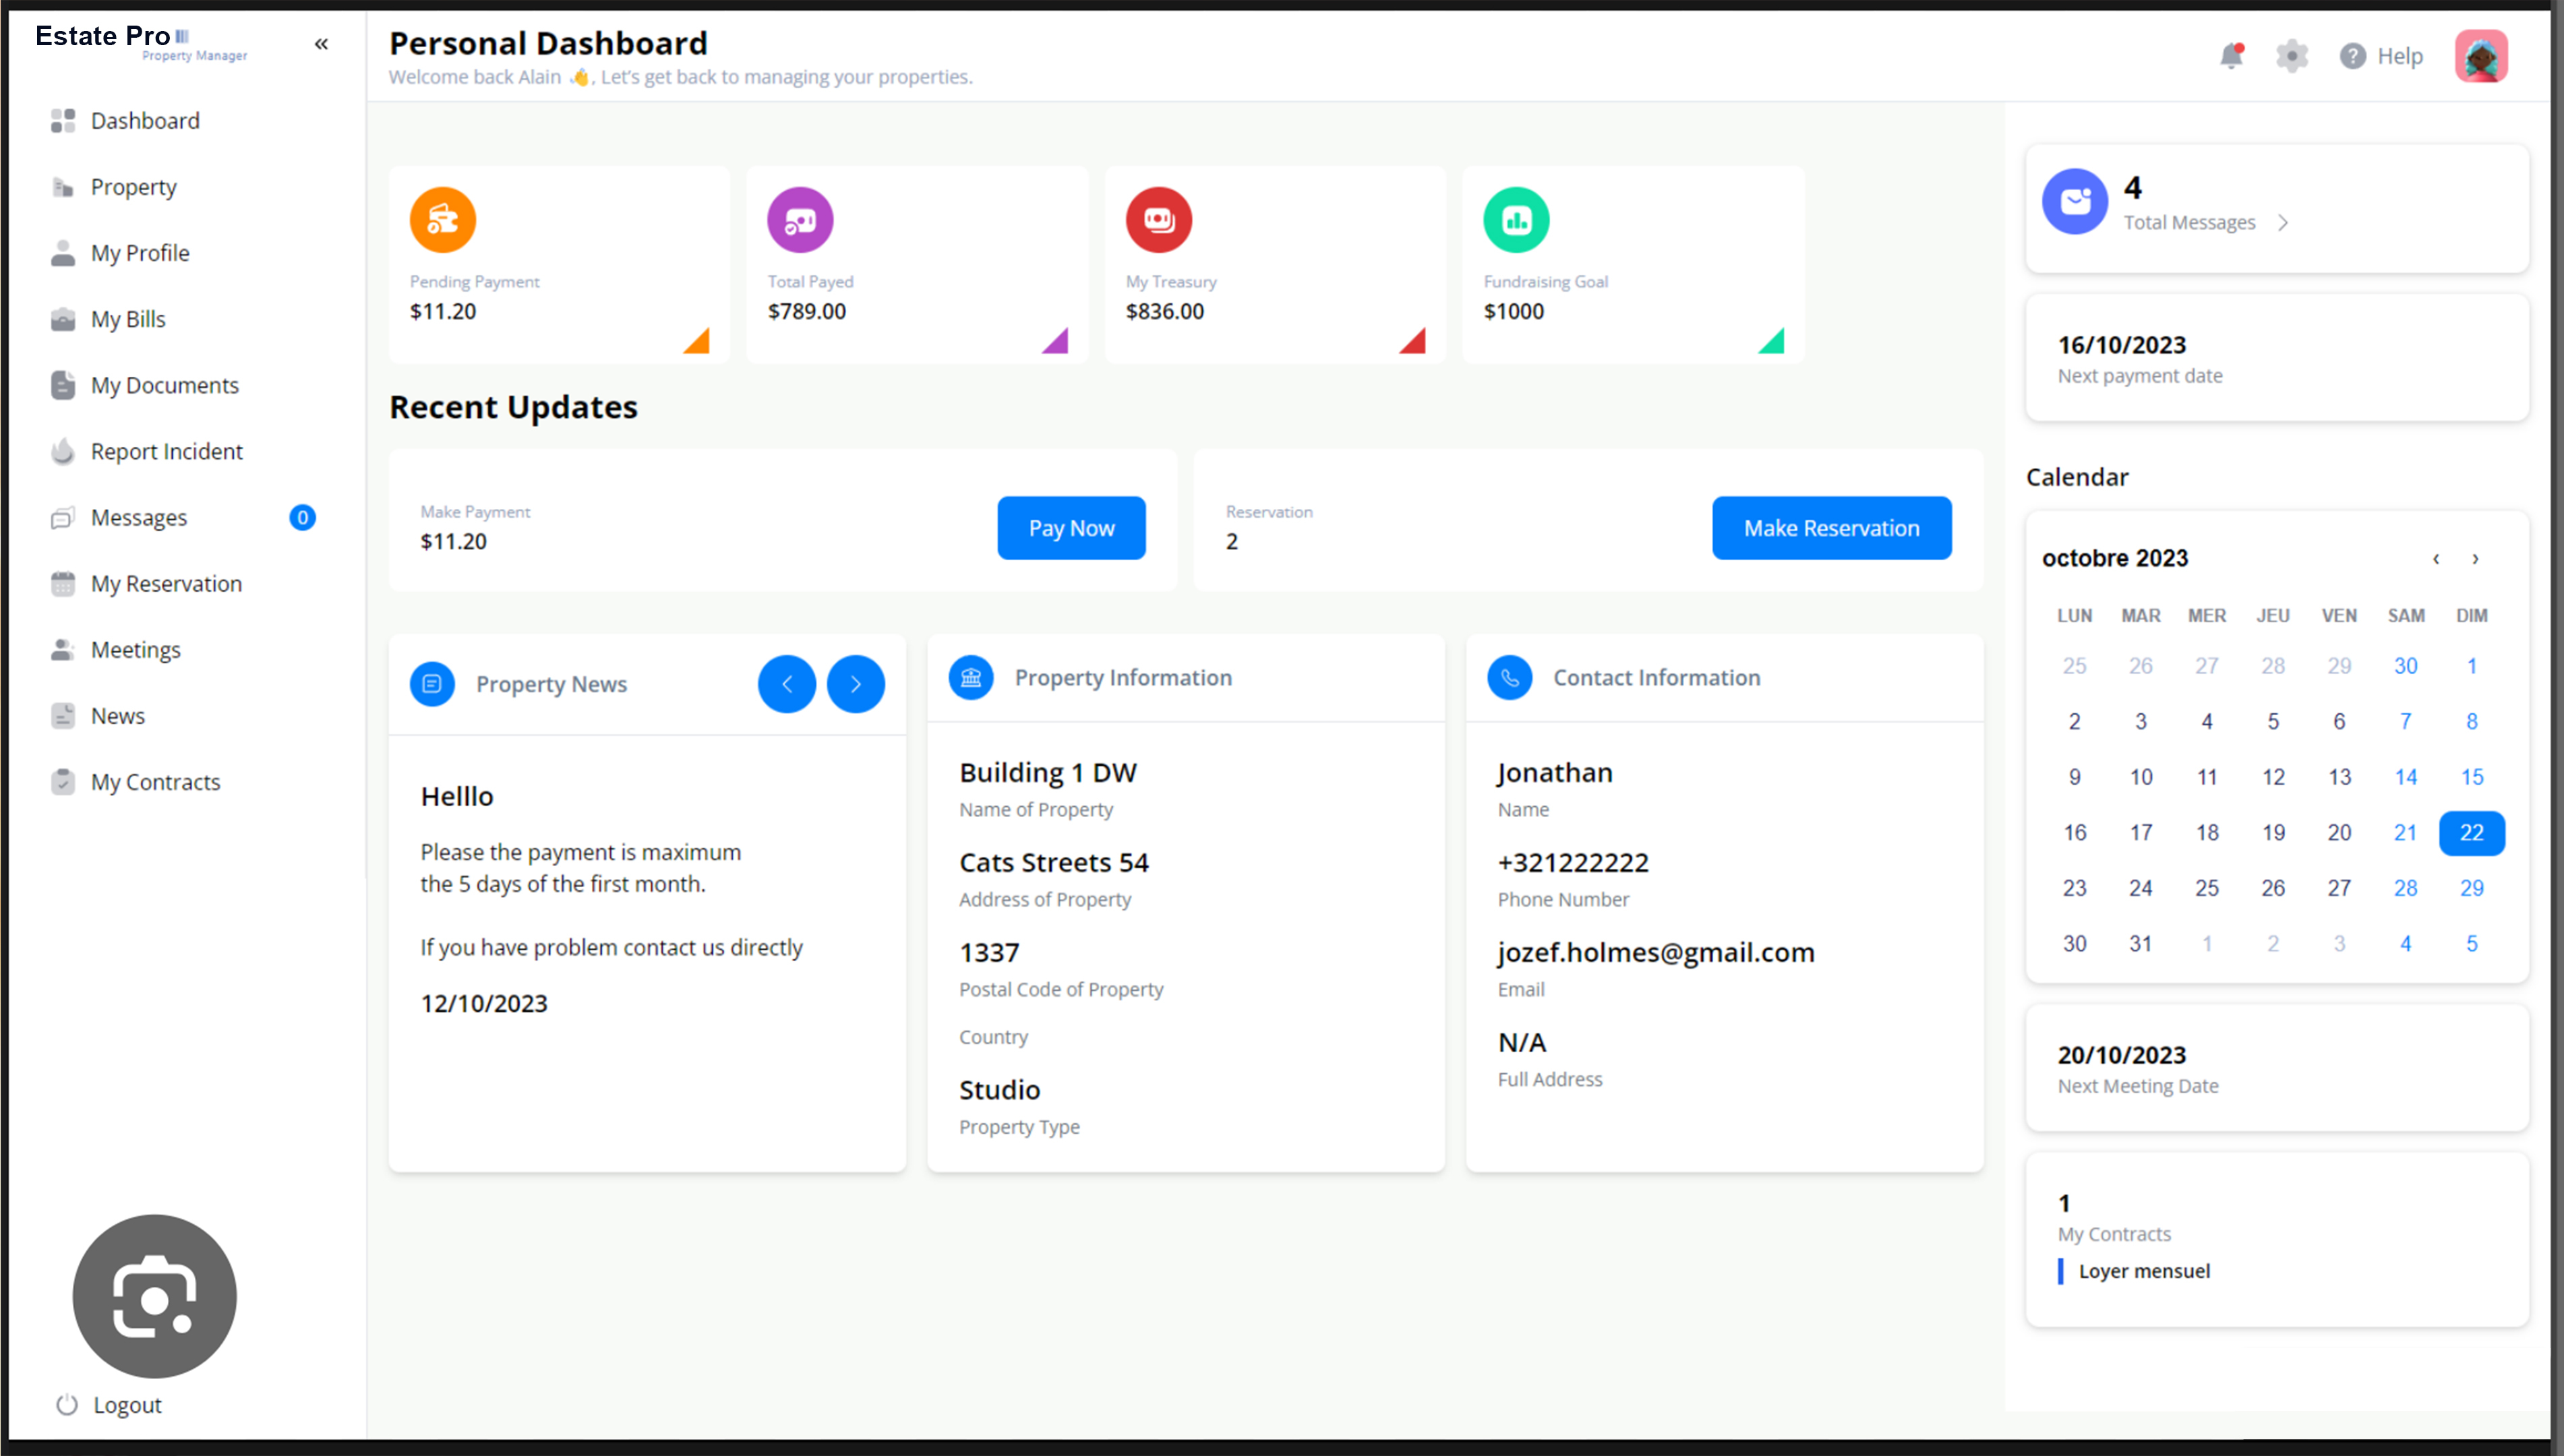Image resolution: width=2564 pixels, height=1456 pixels.
Task: Open My Bills in sidebar
Action: tap(128, 319)
